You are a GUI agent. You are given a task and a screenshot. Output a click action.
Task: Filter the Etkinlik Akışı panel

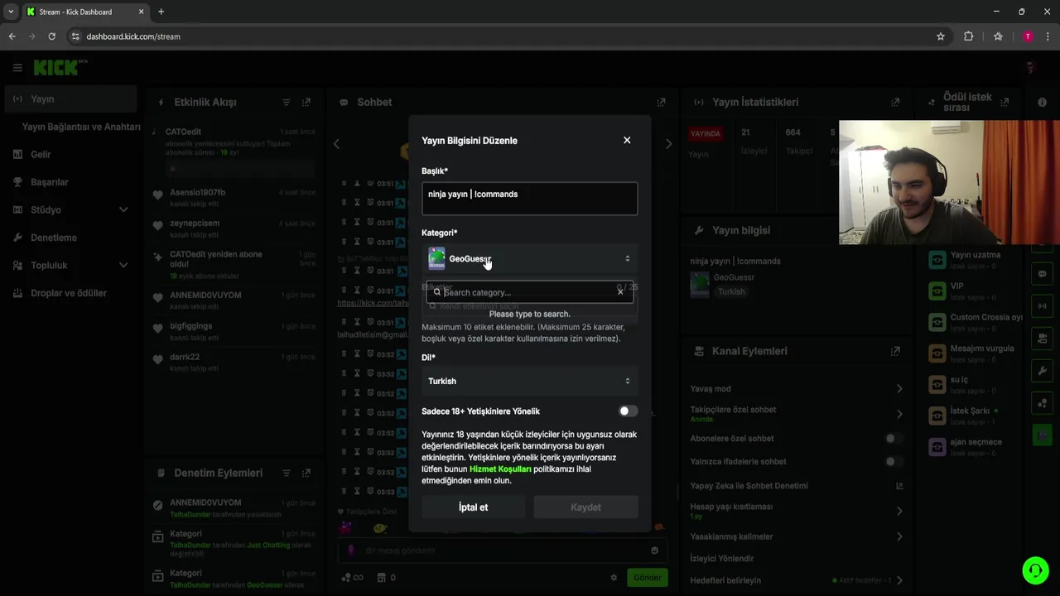point(287,103)
